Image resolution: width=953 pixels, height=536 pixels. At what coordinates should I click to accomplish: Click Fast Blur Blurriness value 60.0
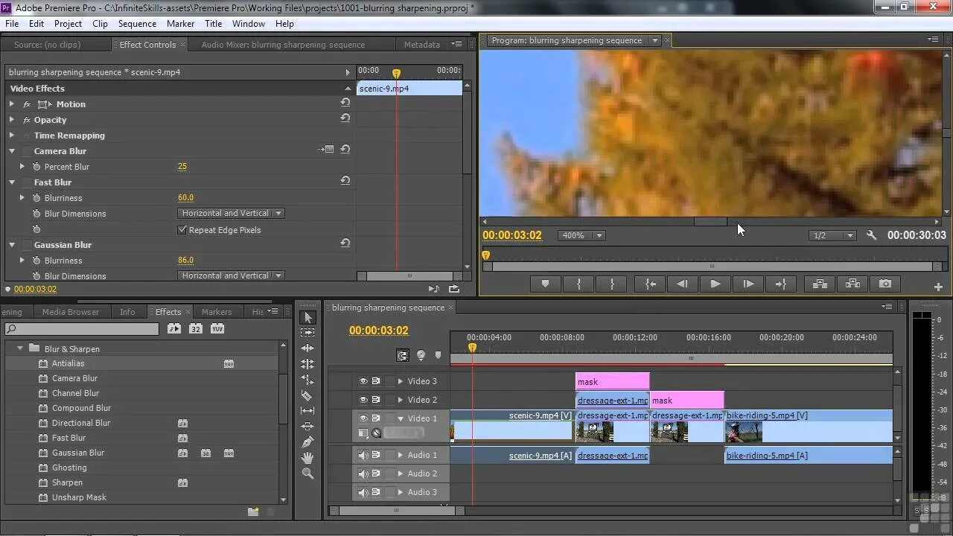point(185,198)
